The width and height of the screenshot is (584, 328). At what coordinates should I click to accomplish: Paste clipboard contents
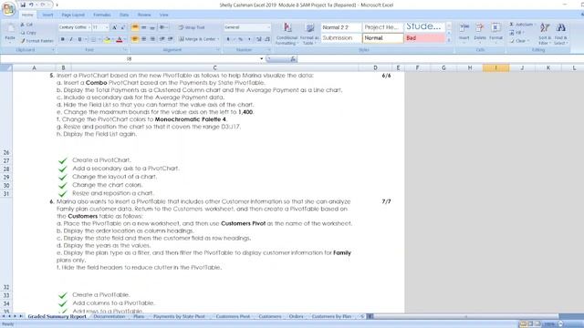[x=10, y=34]
